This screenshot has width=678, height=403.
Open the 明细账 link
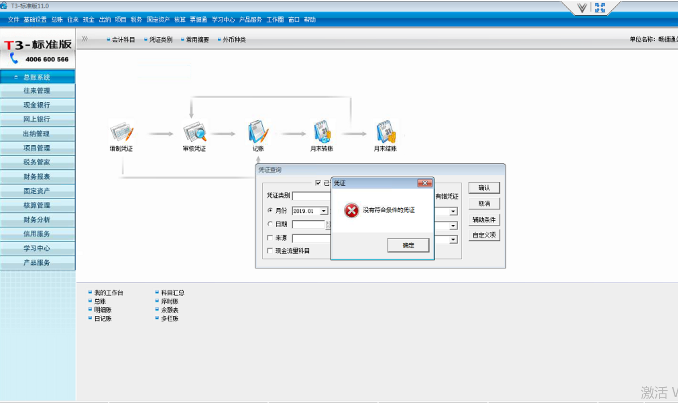[x=103, y=310]
